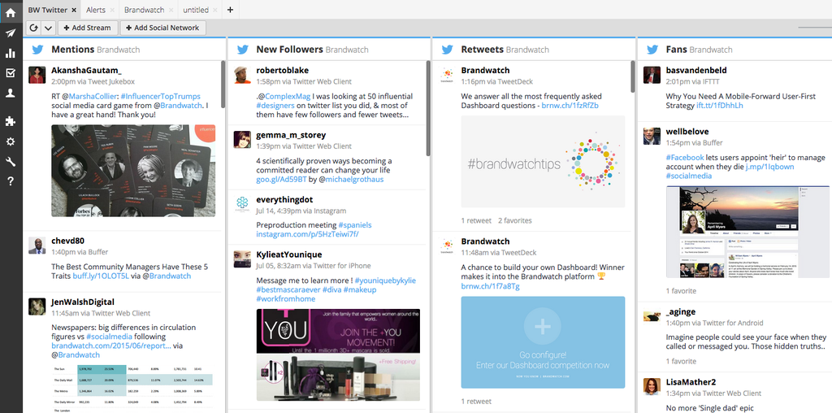Click the Add Social Network button
832x413 pixels.
[x=162, y=28]
